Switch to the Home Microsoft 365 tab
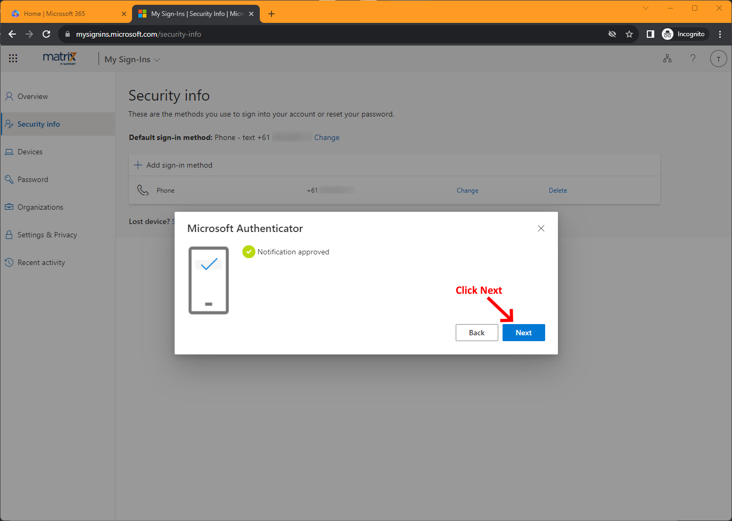732x521 pixels. pos(64,13)
